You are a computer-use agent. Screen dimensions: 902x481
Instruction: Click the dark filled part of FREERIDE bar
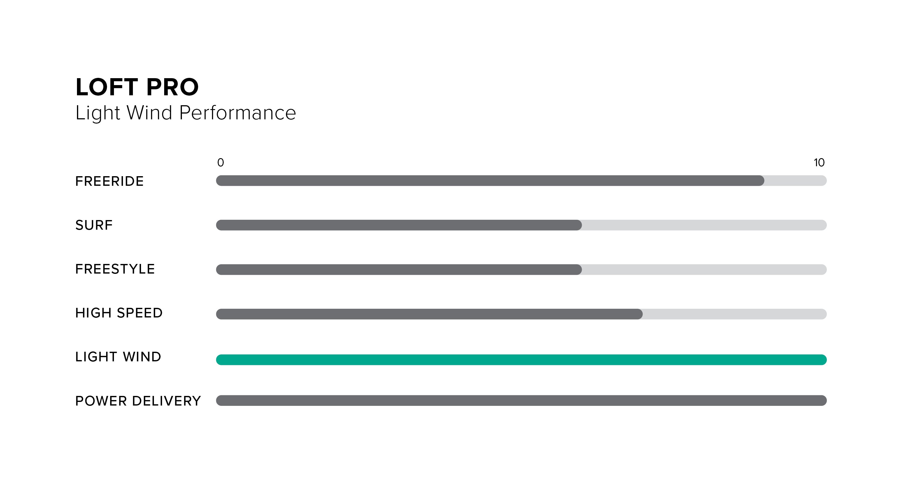point(489,181)
